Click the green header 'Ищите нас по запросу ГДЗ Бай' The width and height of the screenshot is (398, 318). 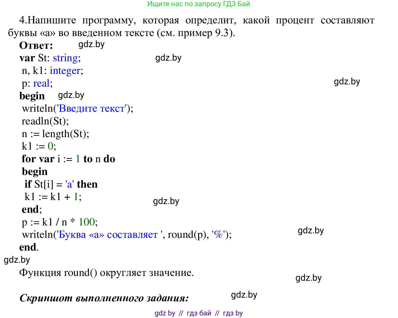pyautogui.click(x=199, y=4)
